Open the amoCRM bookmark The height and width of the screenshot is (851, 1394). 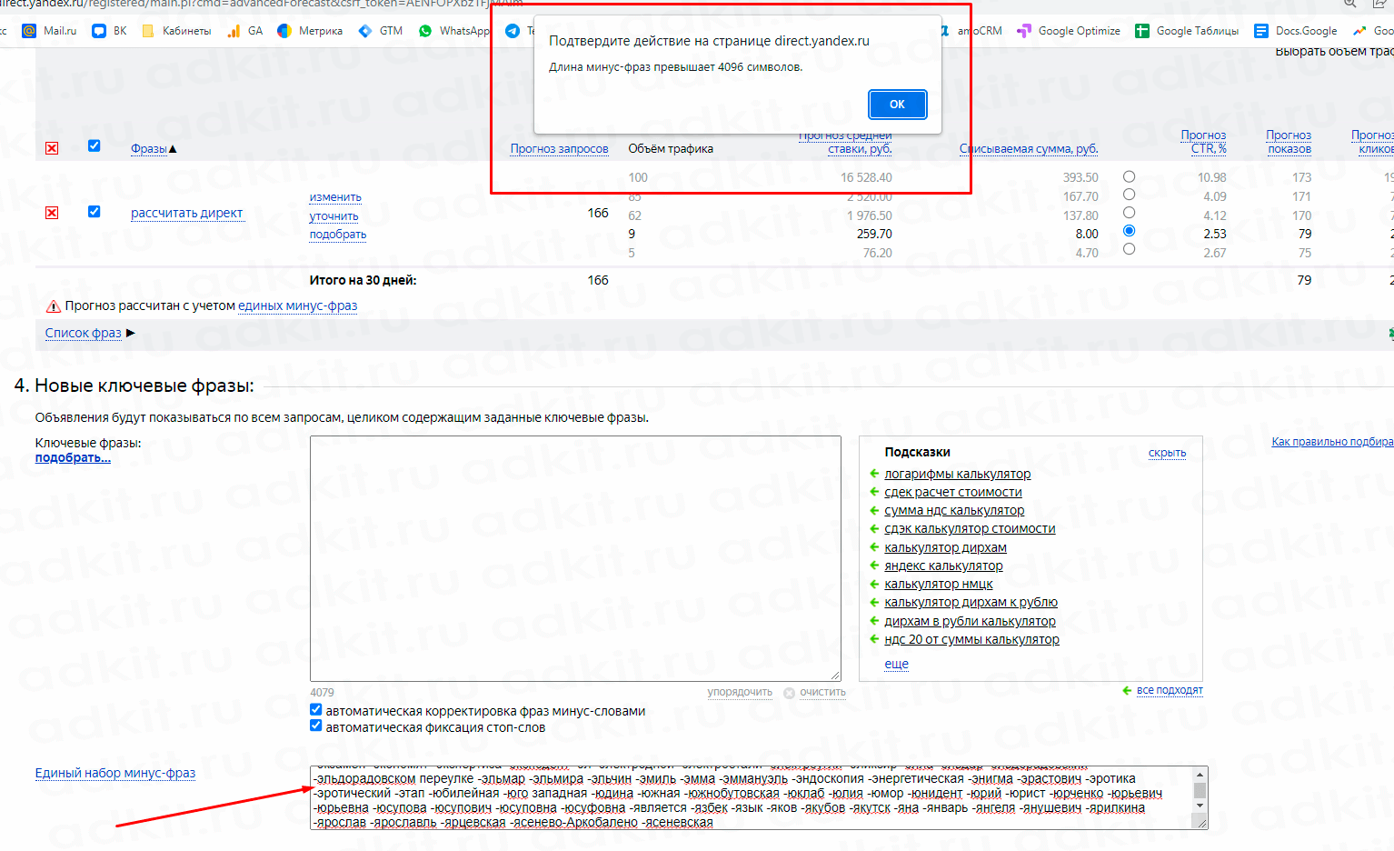[x=971, y=31]
